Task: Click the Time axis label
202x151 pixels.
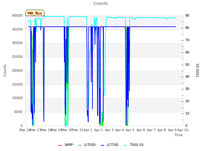Action: tap(179, 135)
